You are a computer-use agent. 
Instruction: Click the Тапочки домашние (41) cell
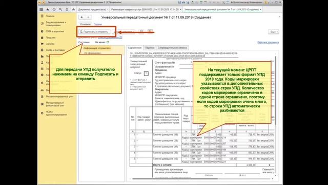pyautogui.click(x=167, y=147)
